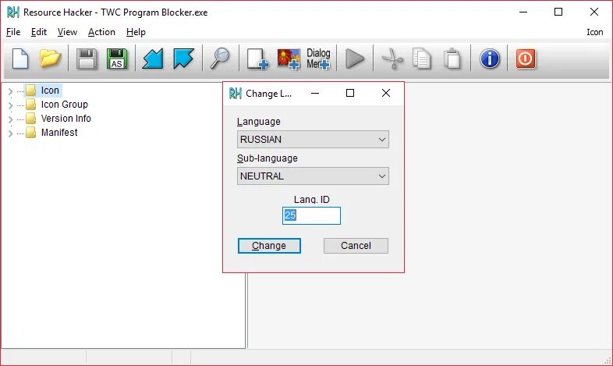This screenshot has height=366, width=613.
Task: Click the Copy pages icon
Action: coord(422,59)
